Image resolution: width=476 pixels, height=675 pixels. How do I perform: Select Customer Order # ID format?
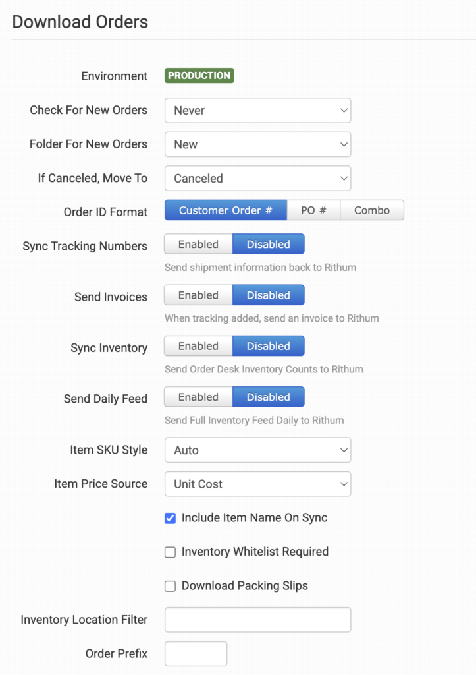point(226,210)
